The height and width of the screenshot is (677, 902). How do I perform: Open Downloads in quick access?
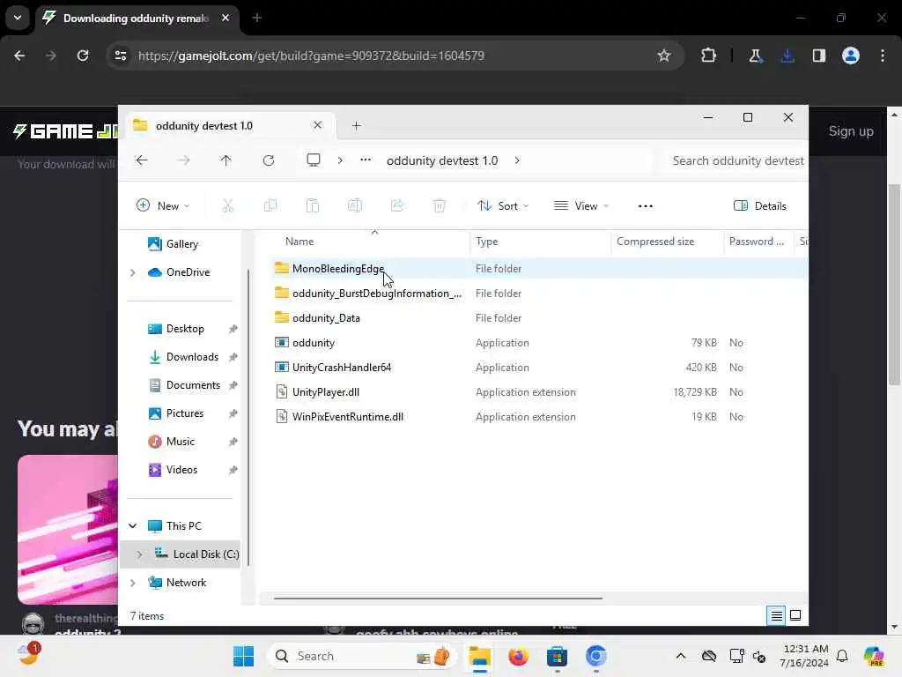coord(191,357)
